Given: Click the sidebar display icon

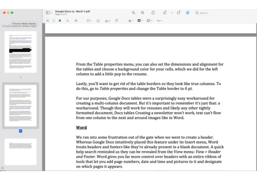Looking at the screenshot, I should (x=48, y=13).
